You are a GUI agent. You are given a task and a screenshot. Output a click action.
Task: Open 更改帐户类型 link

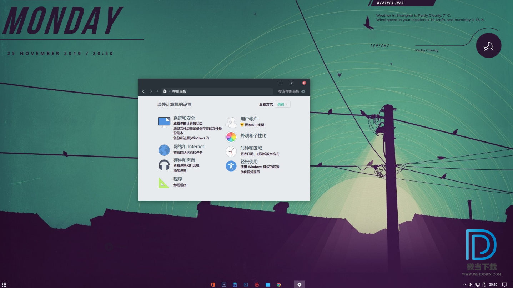255,125
